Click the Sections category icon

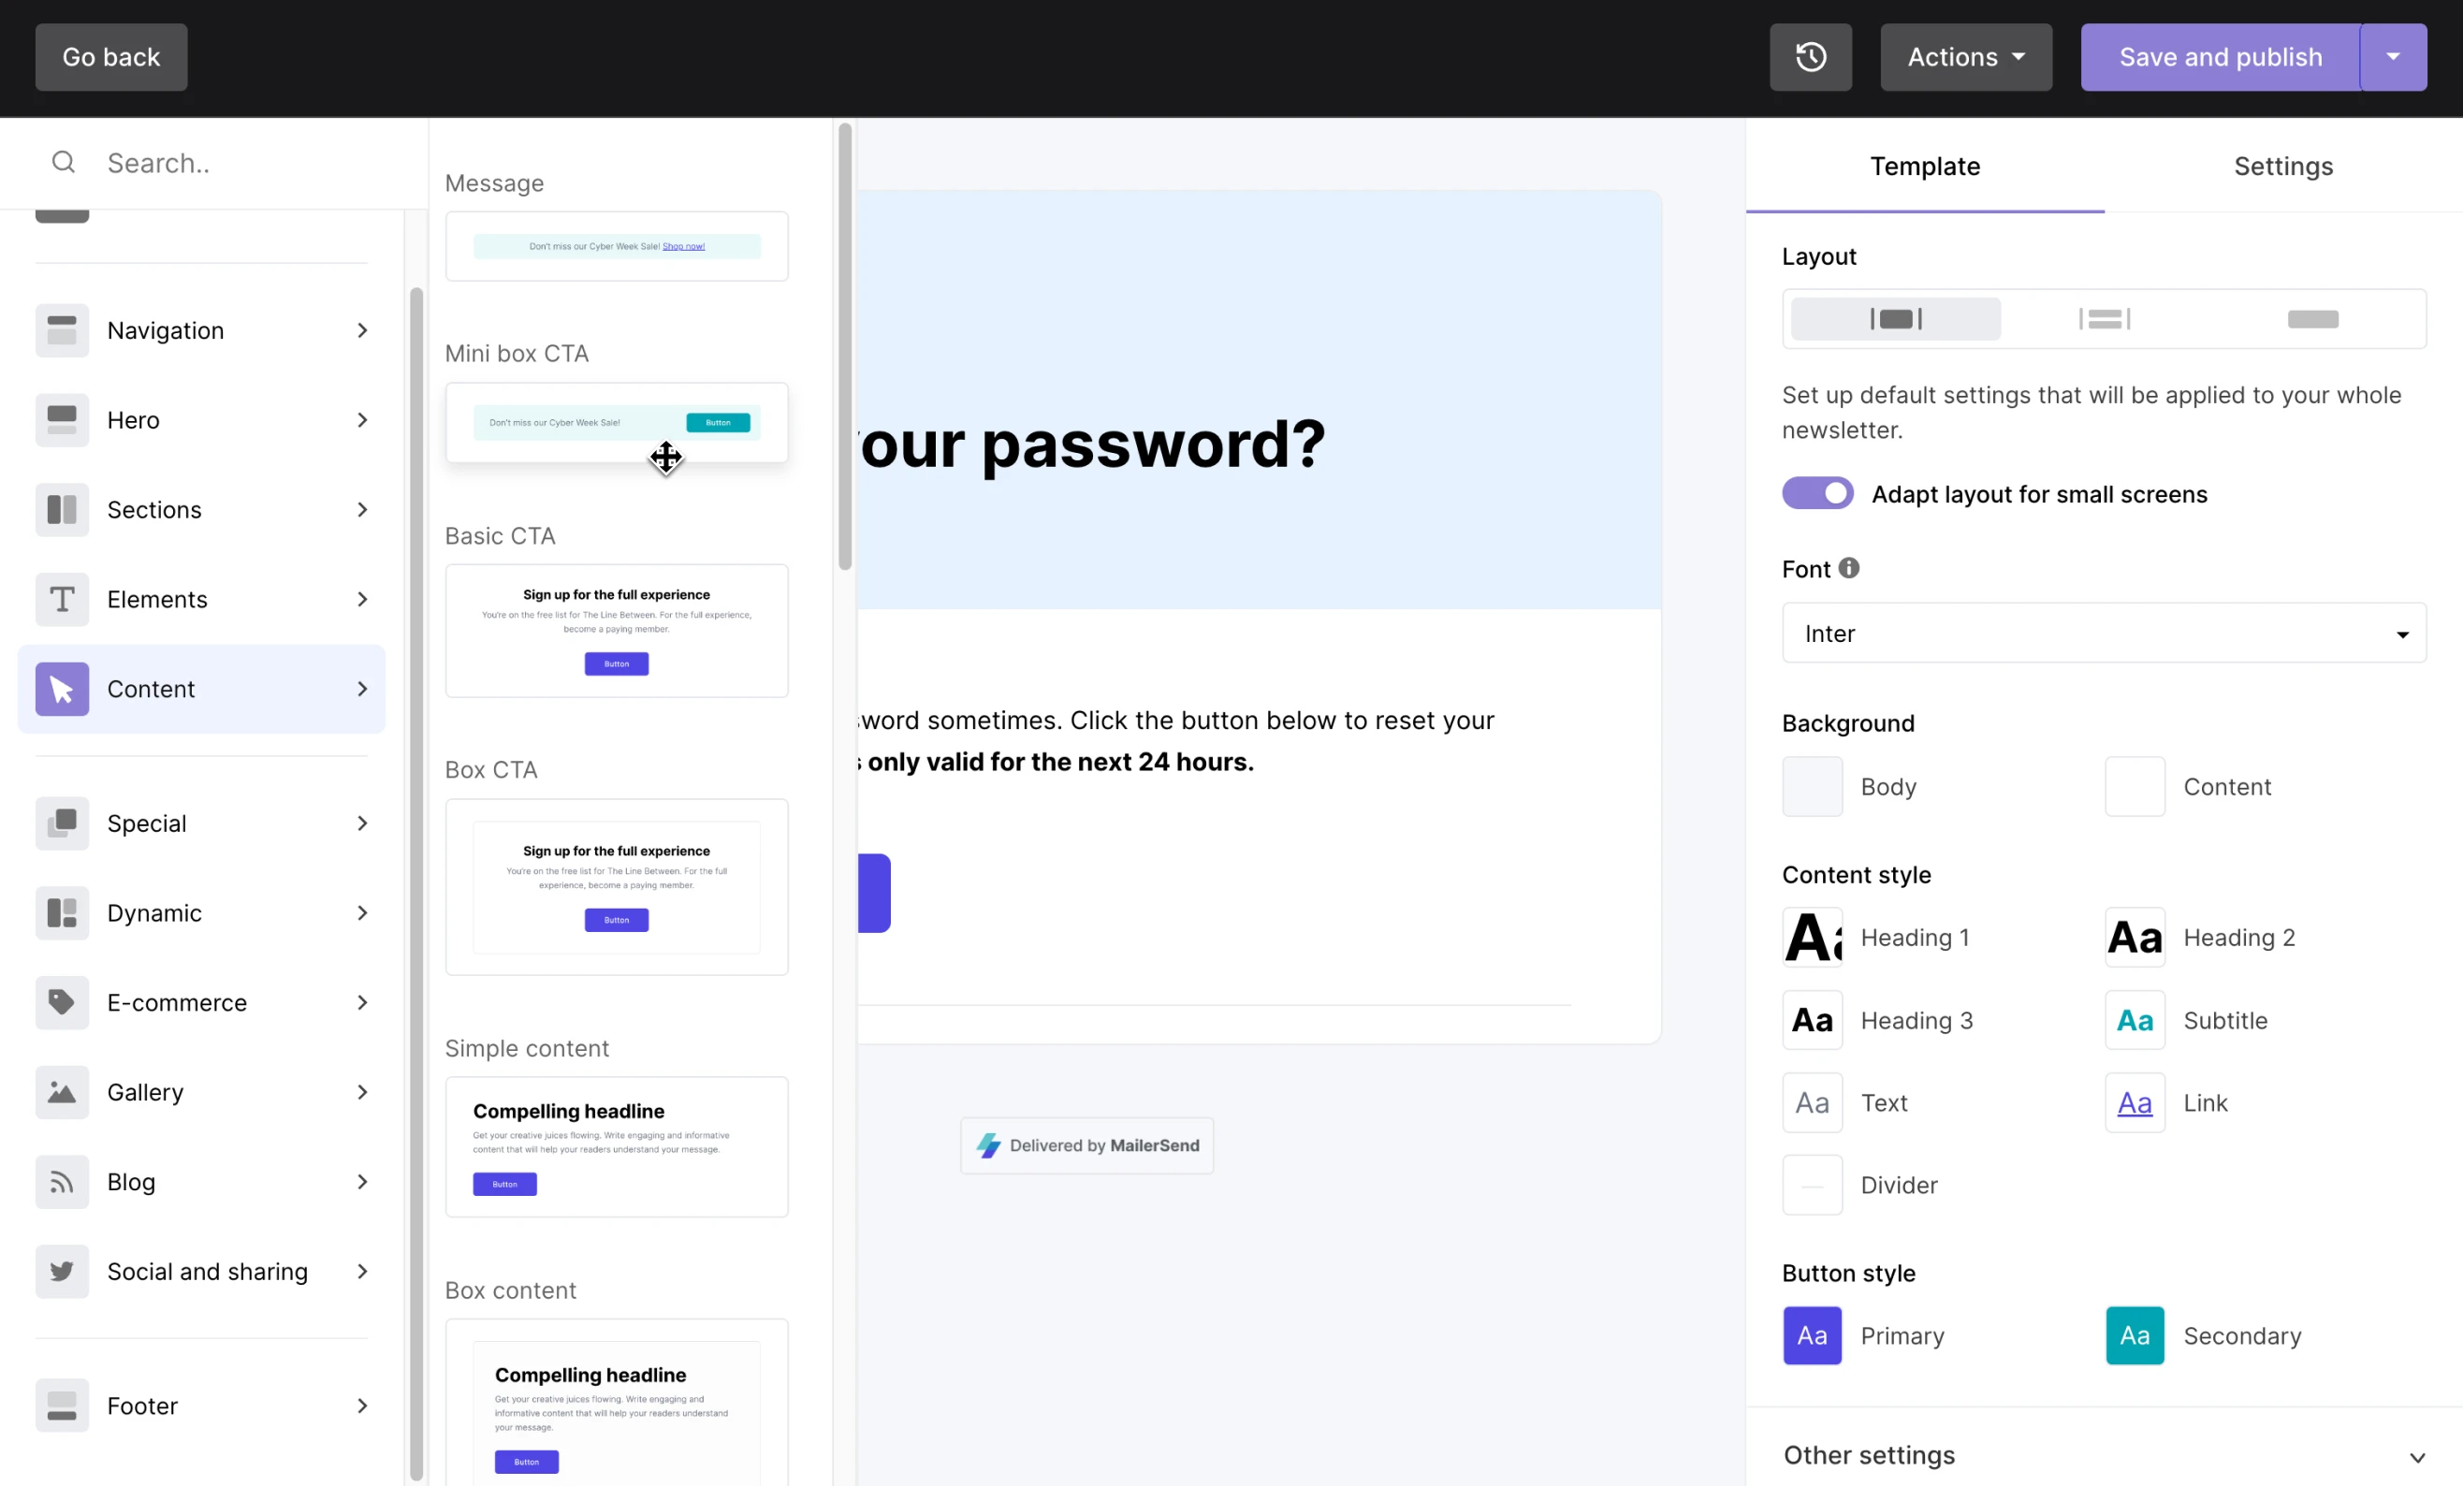[x=62, y=510]
